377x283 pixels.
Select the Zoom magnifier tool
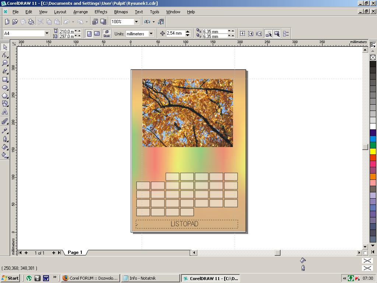5,63
